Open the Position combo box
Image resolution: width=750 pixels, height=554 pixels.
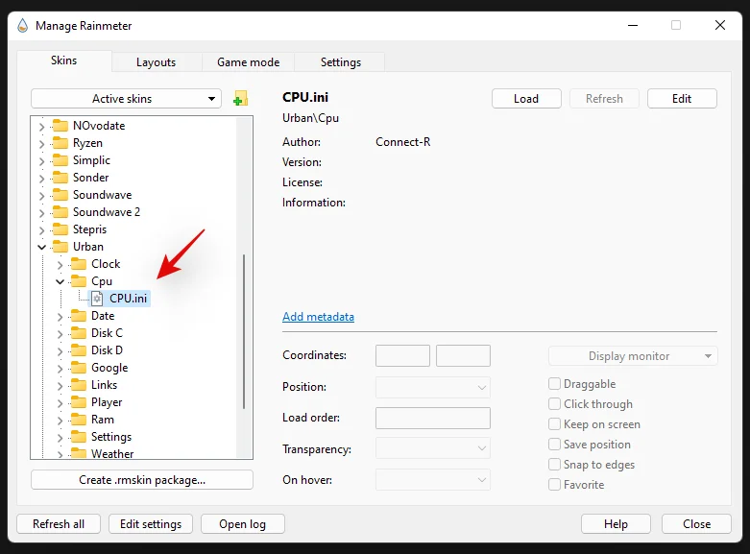point(433,387)
